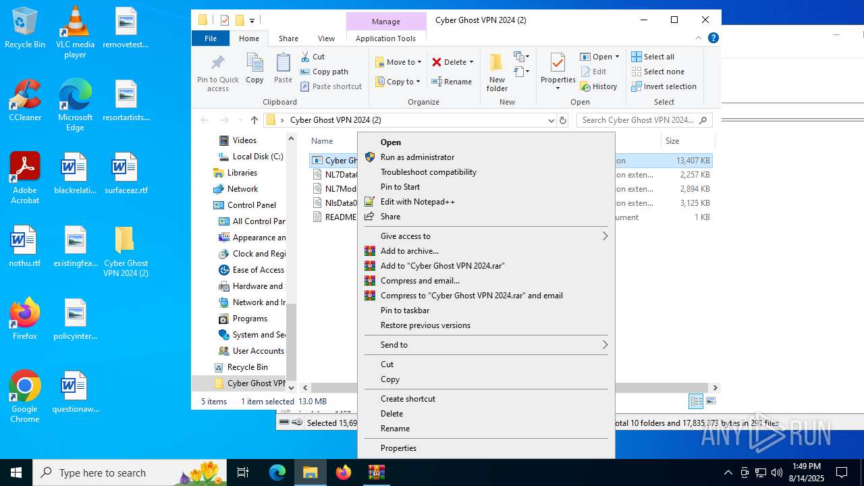Choose Open from the context menu
Image resolution: width=864 pixels, height=486 pixels.
coord(486,142)
